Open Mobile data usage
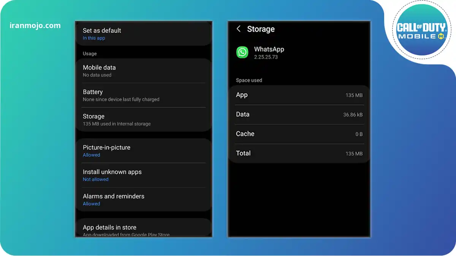The height and width of the screenshot is (256, 456). coord(143,71)
